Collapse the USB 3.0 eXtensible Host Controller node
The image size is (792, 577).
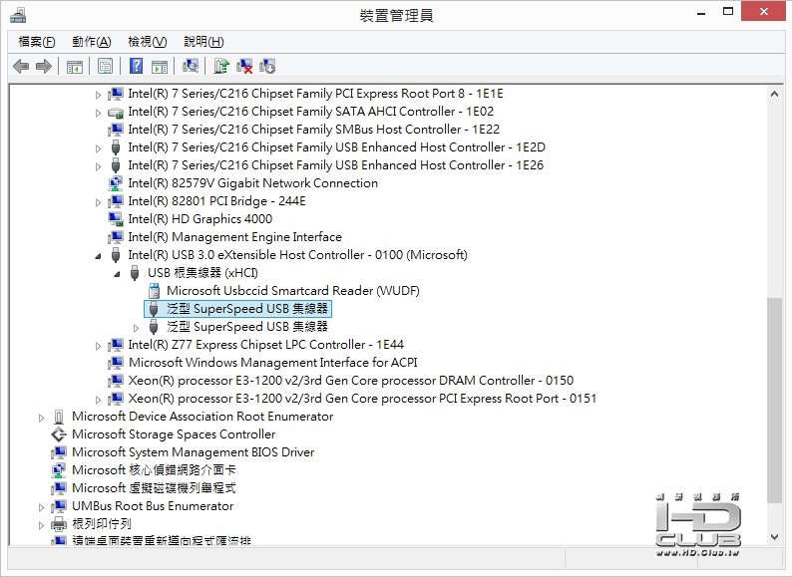click(98, 256)
